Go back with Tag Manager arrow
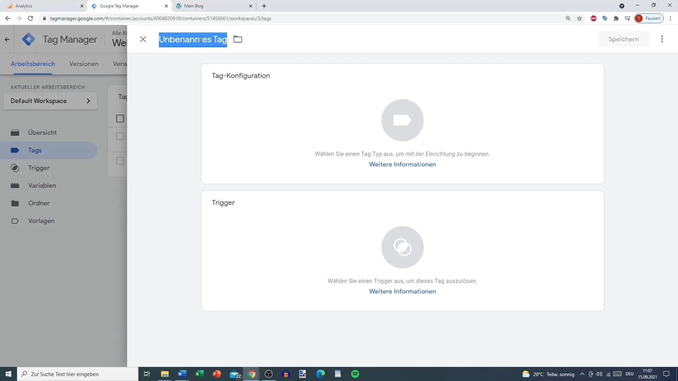 point(7,40)
